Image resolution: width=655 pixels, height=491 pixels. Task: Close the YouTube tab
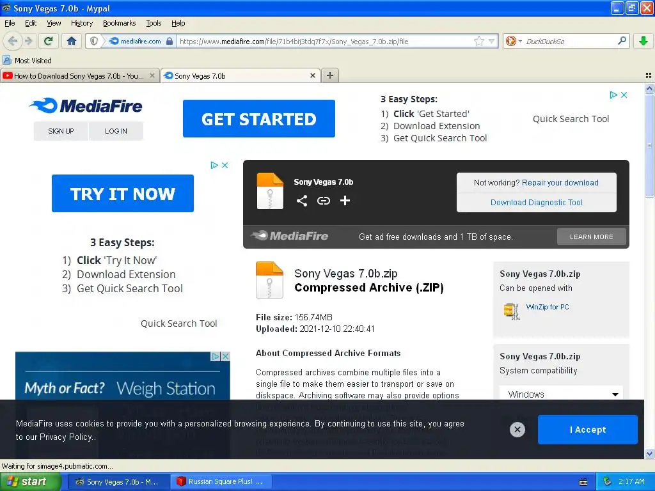(152, 75)
